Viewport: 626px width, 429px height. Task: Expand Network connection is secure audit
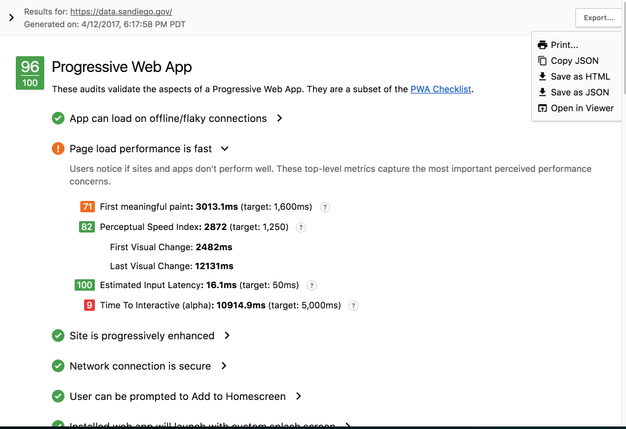tap(224, 366)
